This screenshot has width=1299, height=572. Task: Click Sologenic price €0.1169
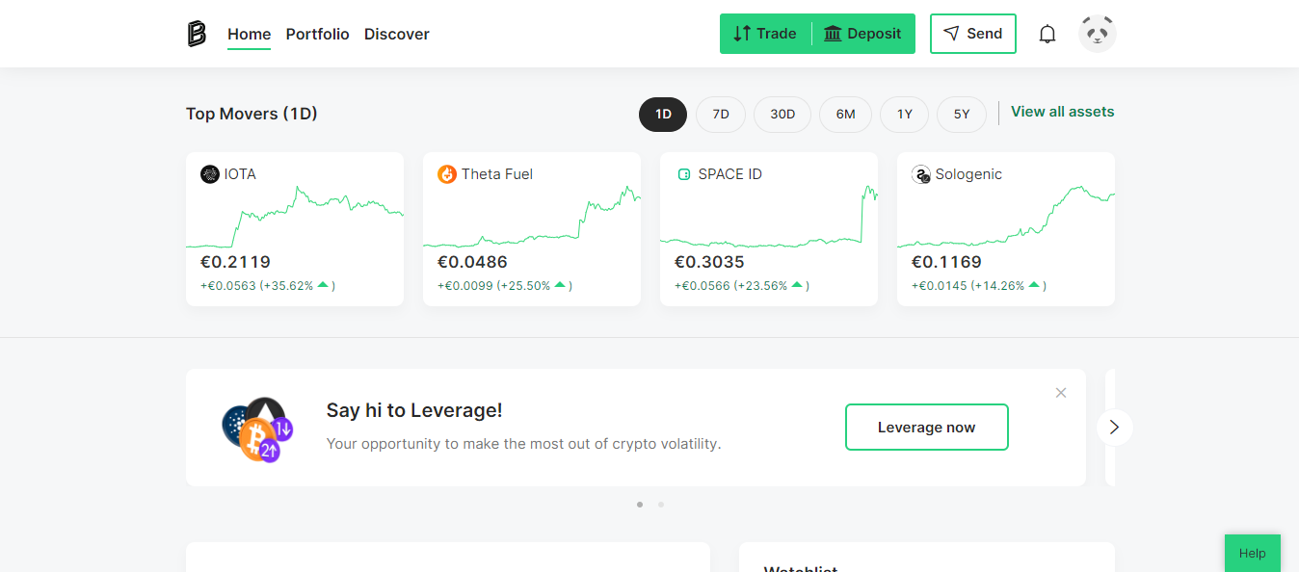pos(946,262)
